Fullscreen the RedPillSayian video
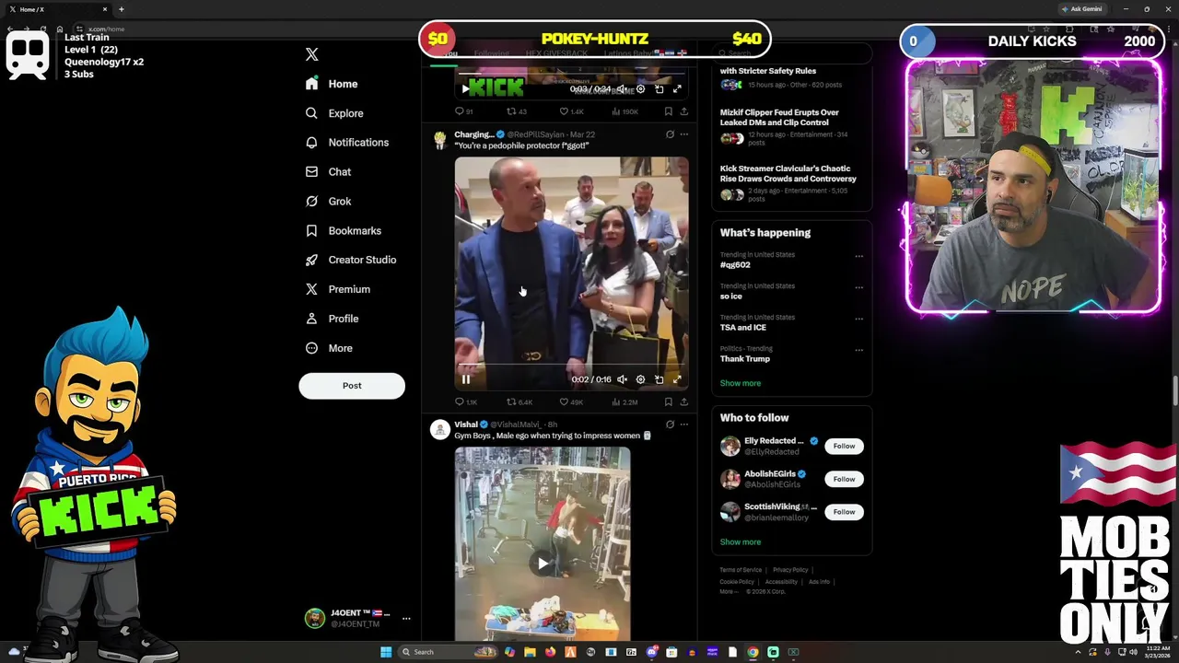Screen dimensions: 1179x663 coord(677,379)
